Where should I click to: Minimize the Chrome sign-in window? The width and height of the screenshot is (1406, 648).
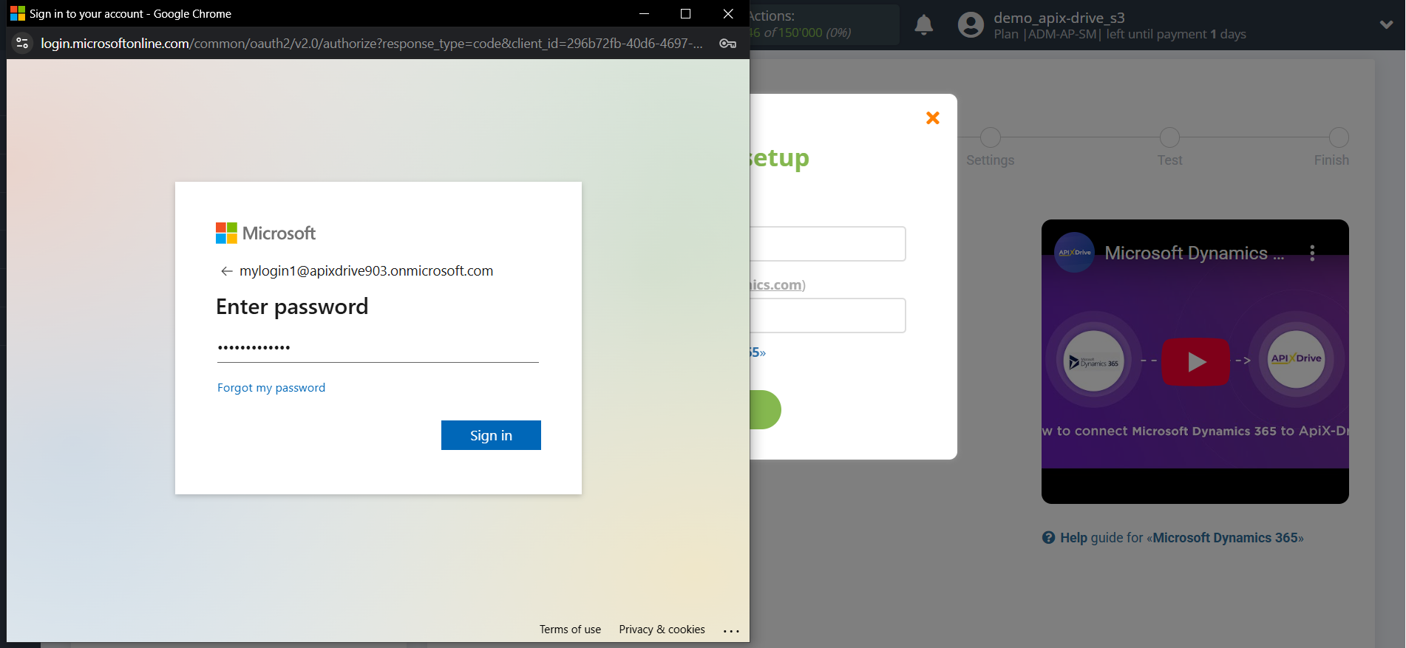(x=644, y=13)
